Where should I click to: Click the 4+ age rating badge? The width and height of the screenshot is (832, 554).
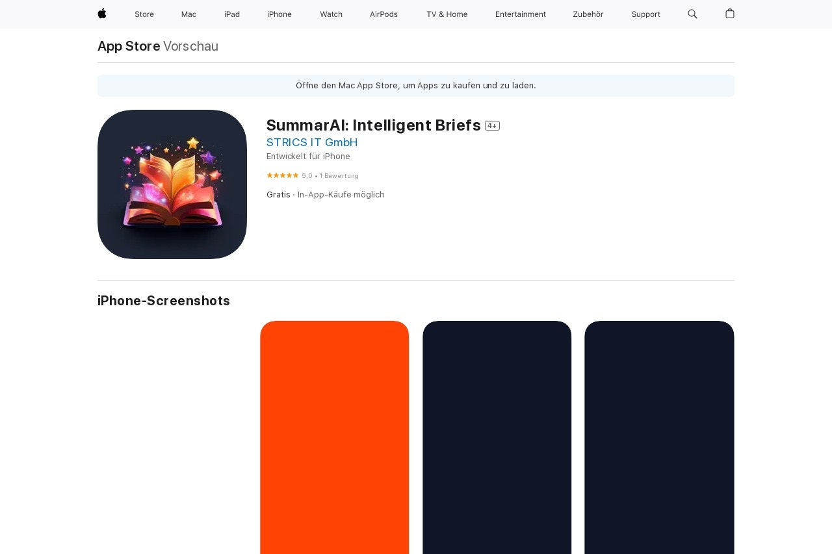coord(492,125)
